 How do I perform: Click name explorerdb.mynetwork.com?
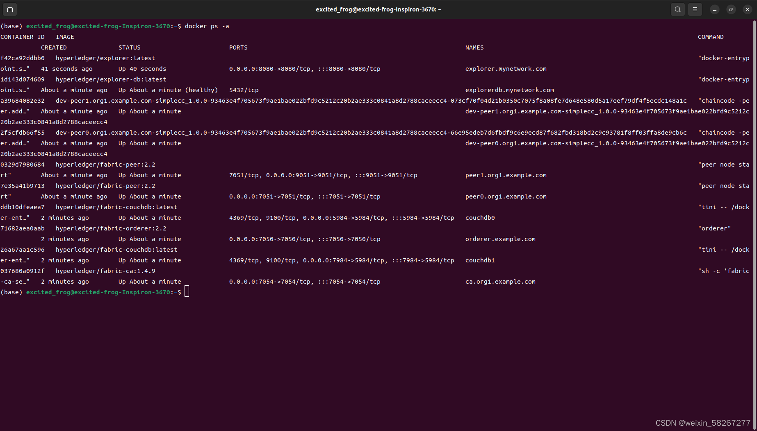(510, 90)
